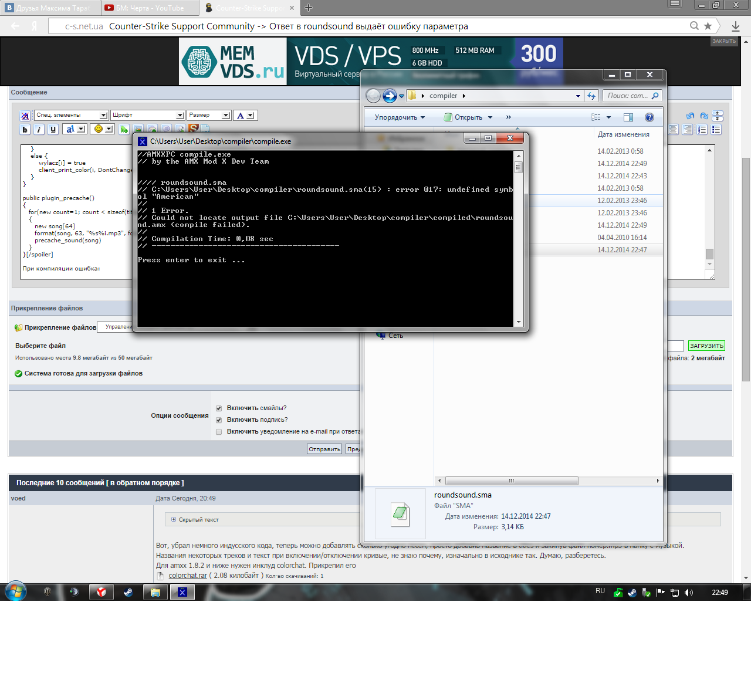Click the Explorer horizontal scrollbar thumb
Image resolution: width=751 pixels, height=673 pixels.
point(512,481)
